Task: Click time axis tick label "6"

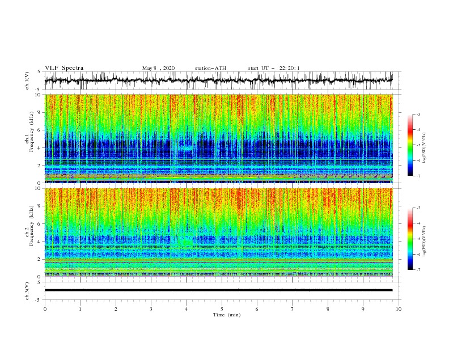Action: (x=257, y=309)
